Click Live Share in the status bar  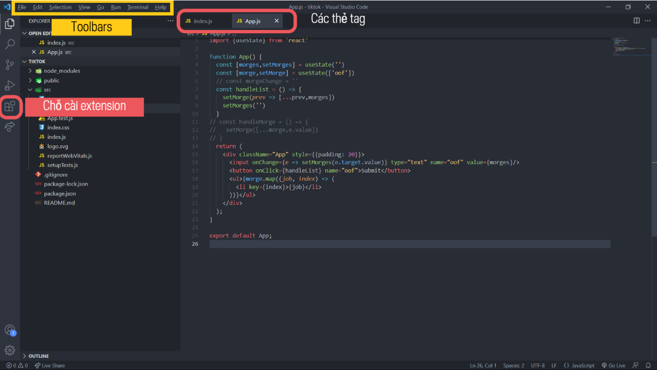pyautogui.click(x=50, y=366)
